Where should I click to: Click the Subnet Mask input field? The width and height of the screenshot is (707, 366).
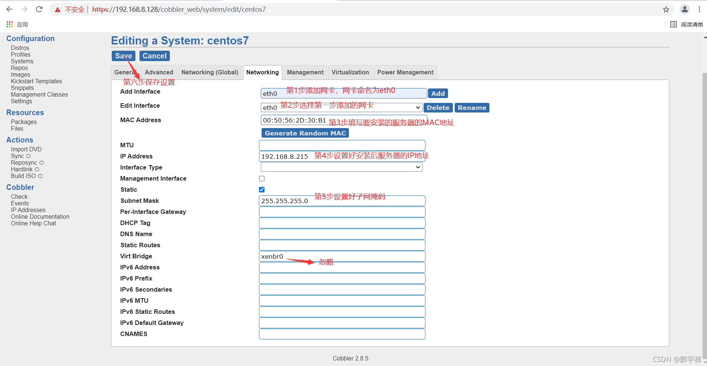[x=342, y=201]
